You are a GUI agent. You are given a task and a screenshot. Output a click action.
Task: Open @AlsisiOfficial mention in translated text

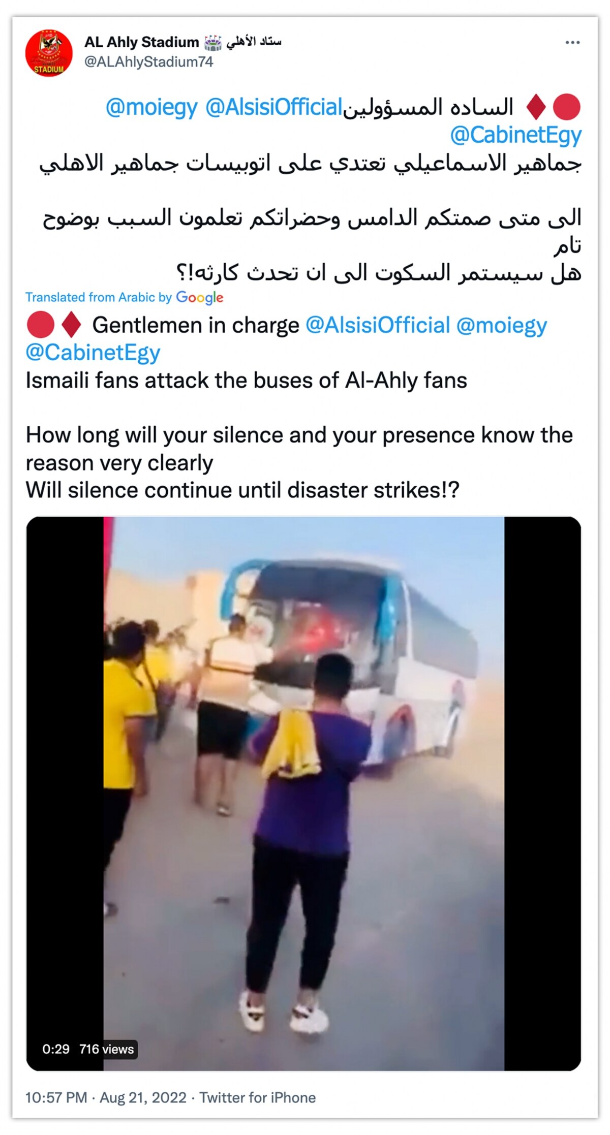tap(378, 325)
